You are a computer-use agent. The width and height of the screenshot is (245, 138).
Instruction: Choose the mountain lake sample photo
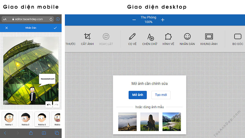point(172,122)
